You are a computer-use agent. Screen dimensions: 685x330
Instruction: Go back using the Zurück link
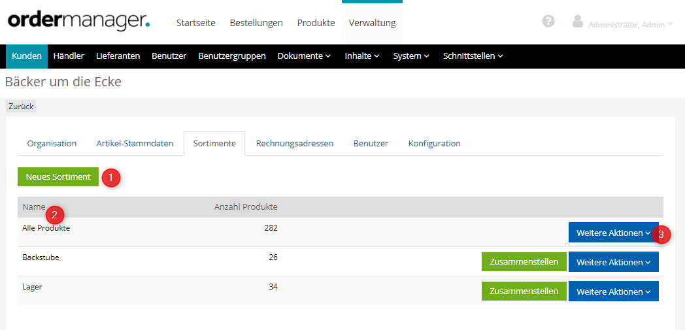21,106
